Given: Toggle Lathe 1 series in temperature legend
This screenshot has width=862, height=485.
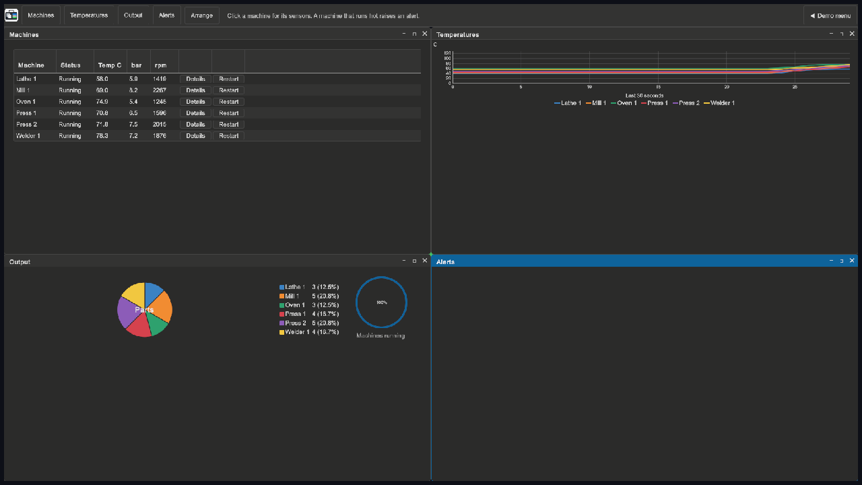Looking at the screenshot, I should tap(568, 103).
